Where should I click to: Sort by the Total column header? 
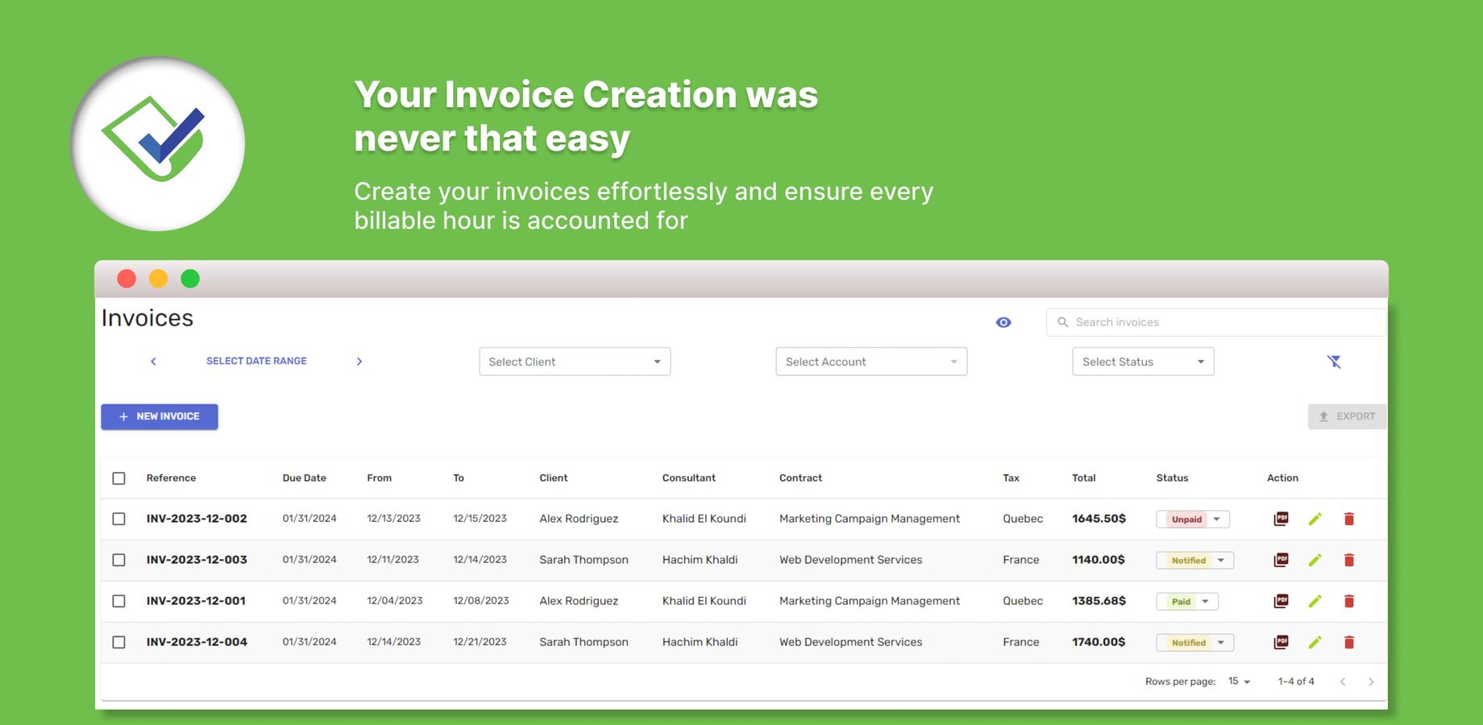click(1084, 478)
